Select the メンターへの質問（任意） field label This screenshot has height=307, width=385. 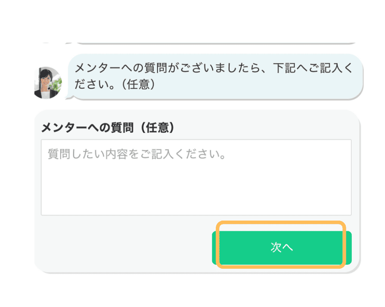(x=108, y=127)
